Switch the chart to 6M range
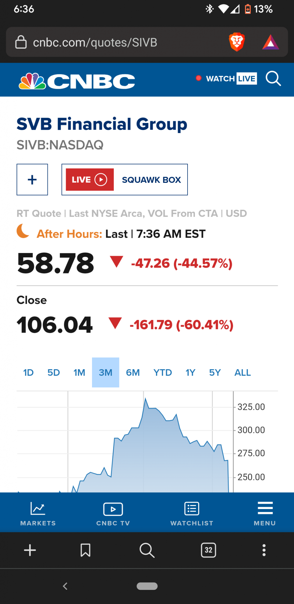The height and width of the screenshot is (604, 294). (x=133, y=372)
